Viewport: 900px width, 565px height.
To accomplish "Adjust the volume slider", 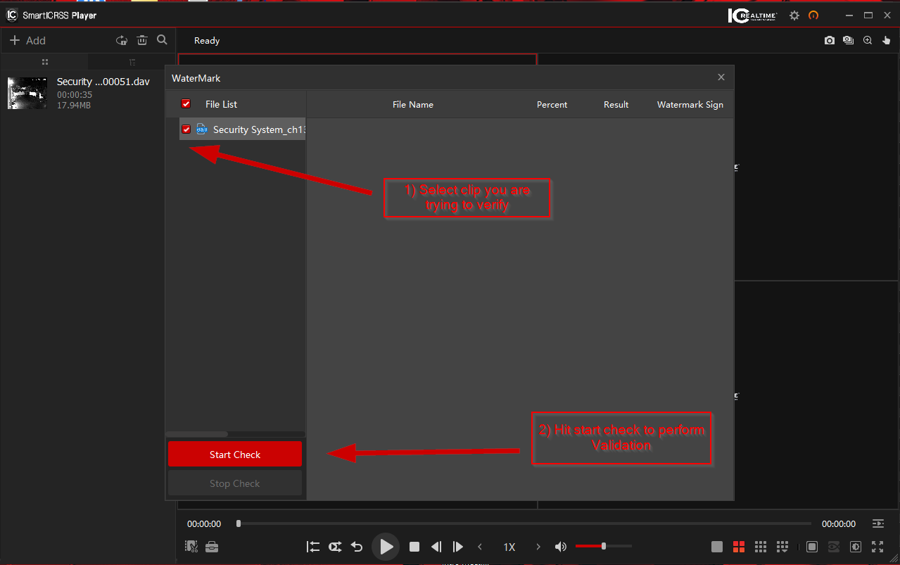I will tap(603, 546).
